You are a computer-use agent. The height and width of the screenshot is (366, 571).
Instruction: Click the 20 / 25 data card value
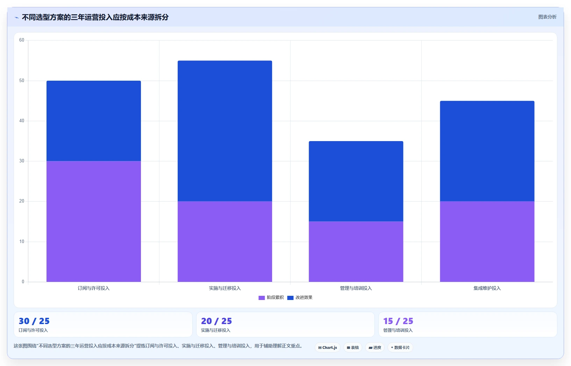pyautogui.click(x=216, y=321)
